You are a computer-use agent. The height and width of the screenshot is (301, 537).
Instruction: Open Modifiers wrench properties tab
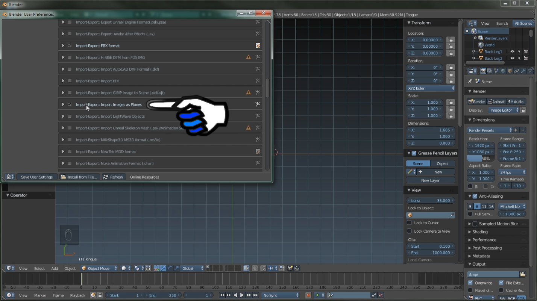(x=523, y=71)
